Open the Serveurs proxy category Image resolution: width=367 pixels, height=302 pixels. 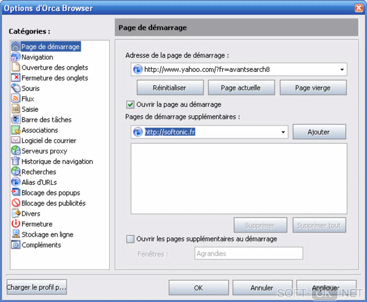point(44,151)
